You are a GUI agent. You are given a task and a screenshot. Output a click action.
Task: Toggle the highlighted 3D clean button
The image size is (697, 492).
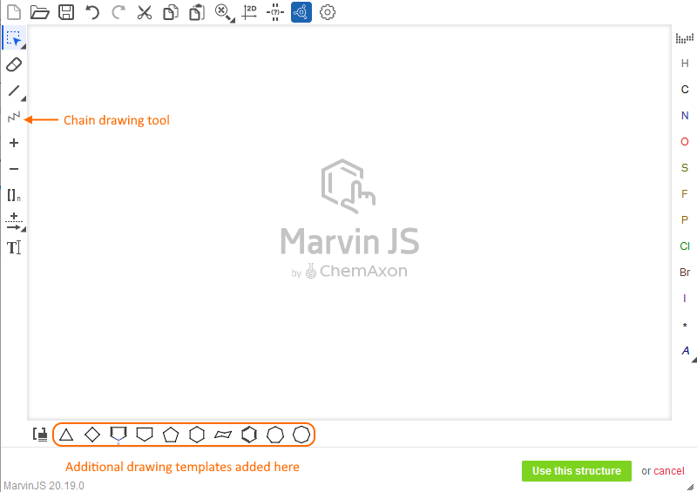click(x=301, y=12)
